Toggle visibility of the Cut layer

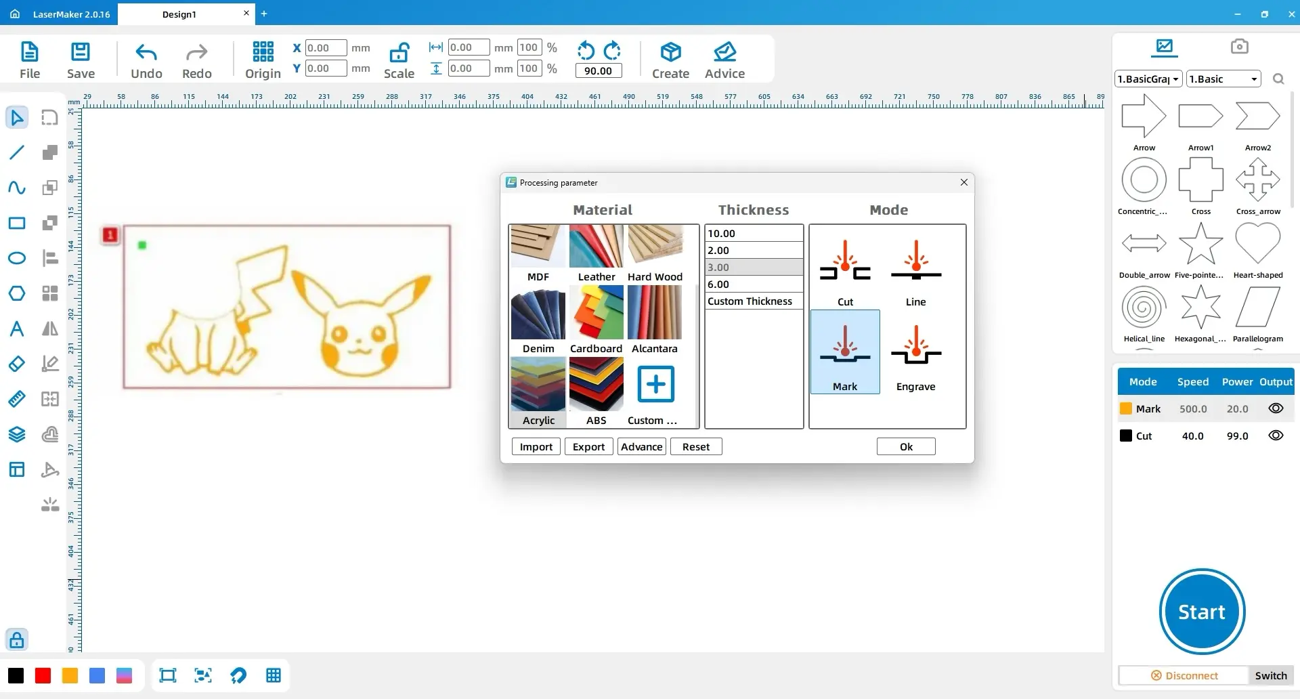1276,436
